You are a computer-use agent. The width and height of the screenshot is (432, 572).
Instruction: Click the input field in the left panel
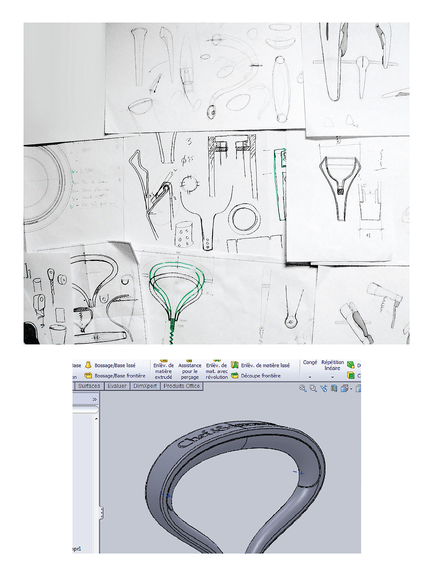[85, 409]
